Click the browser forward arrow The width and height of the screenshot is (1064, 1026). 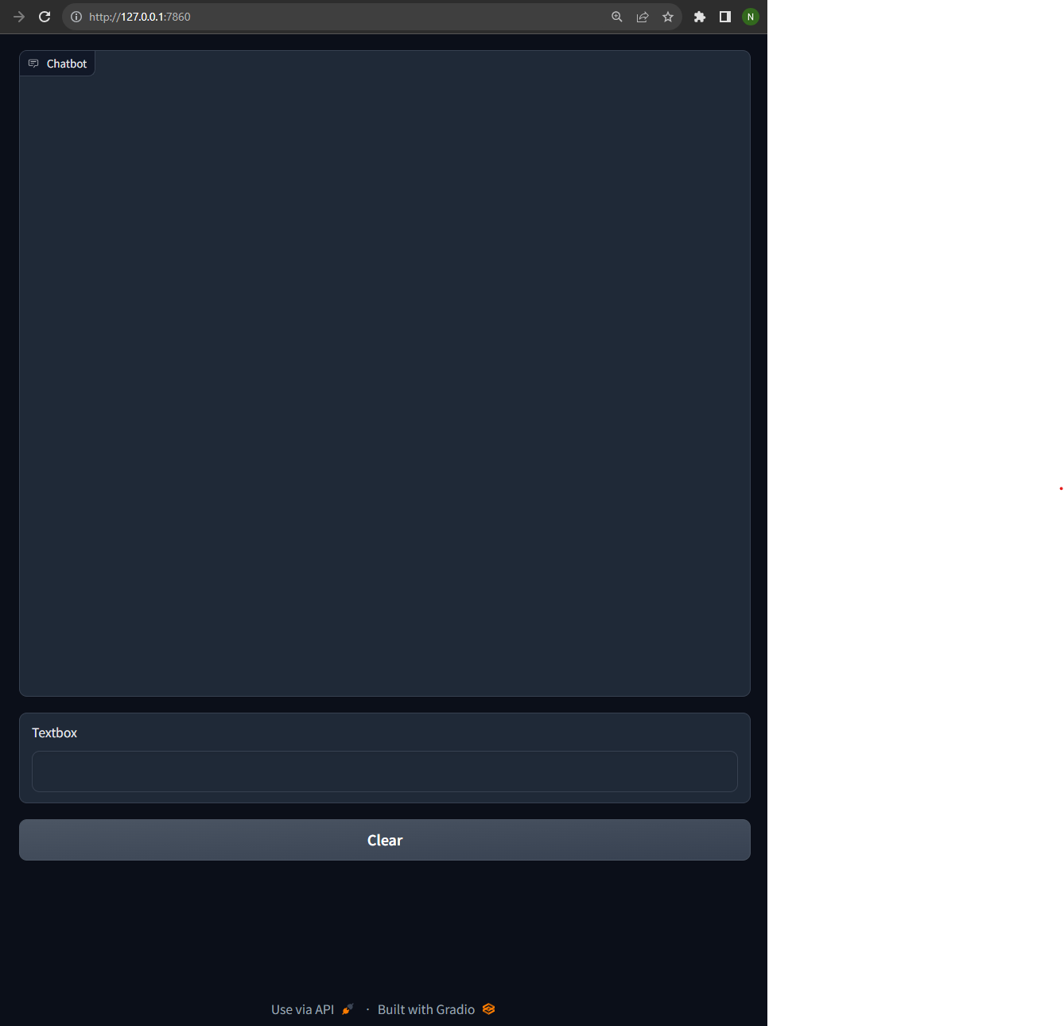click(19, 17)
